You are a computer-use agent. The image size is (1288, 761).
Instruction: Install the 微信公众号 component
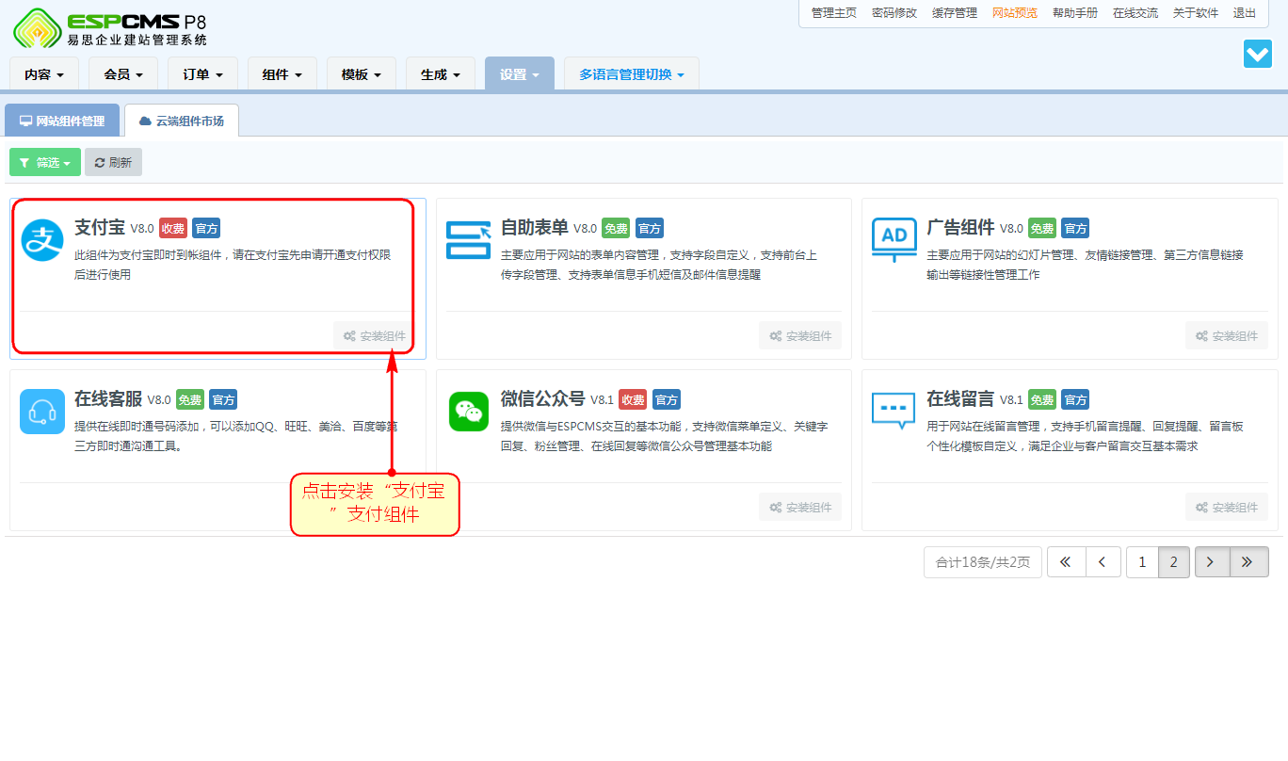tap(800, 508)
